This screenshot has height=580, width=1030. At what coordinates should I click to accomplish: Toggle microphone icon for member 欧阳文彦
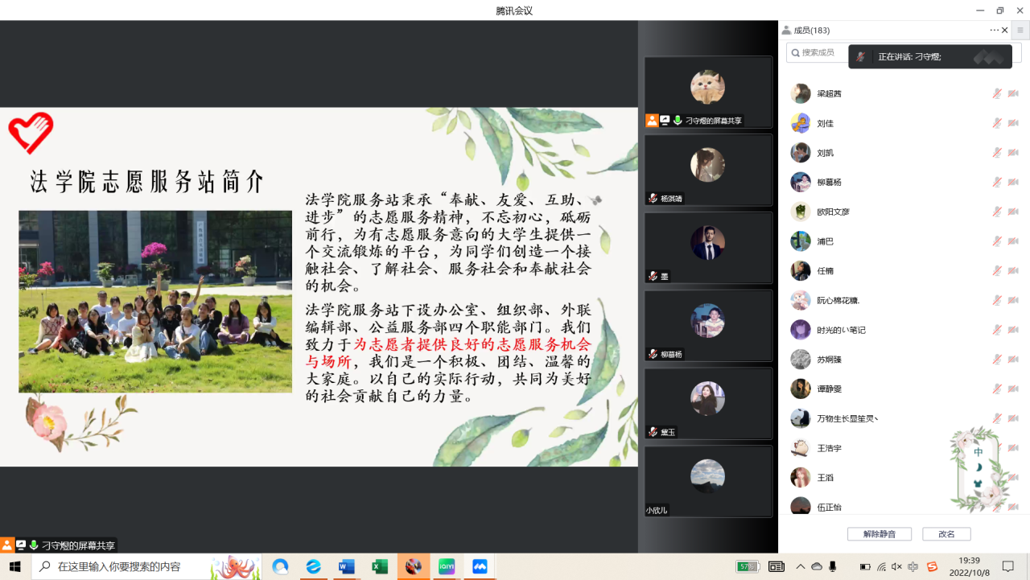pos(997,212)
